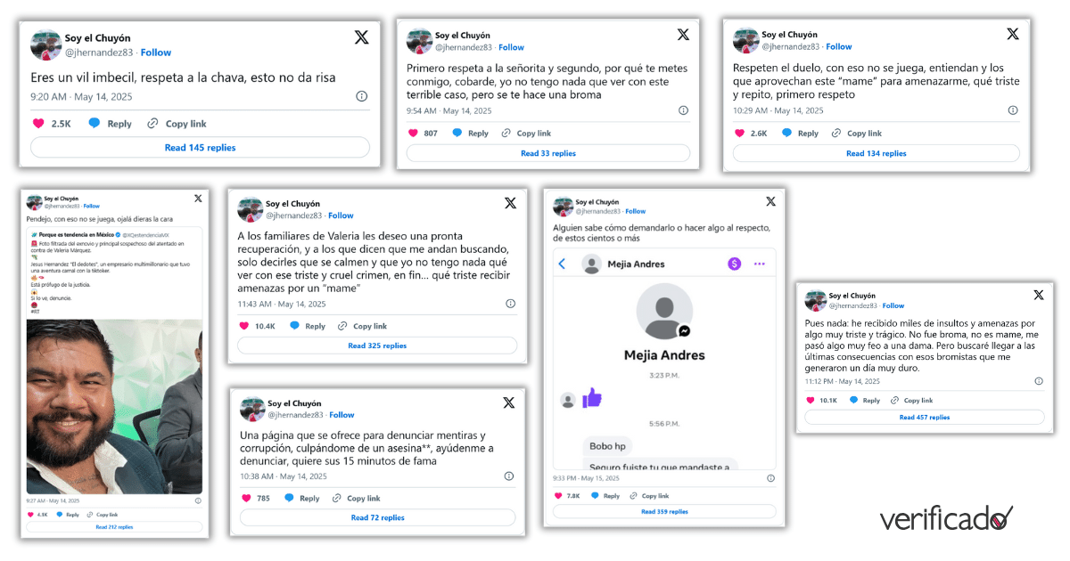The height and width of the screenshot is (561, 1070).
Task: Follow from the 'Respeten el duelo' tweet
Action: coord(838,47)
